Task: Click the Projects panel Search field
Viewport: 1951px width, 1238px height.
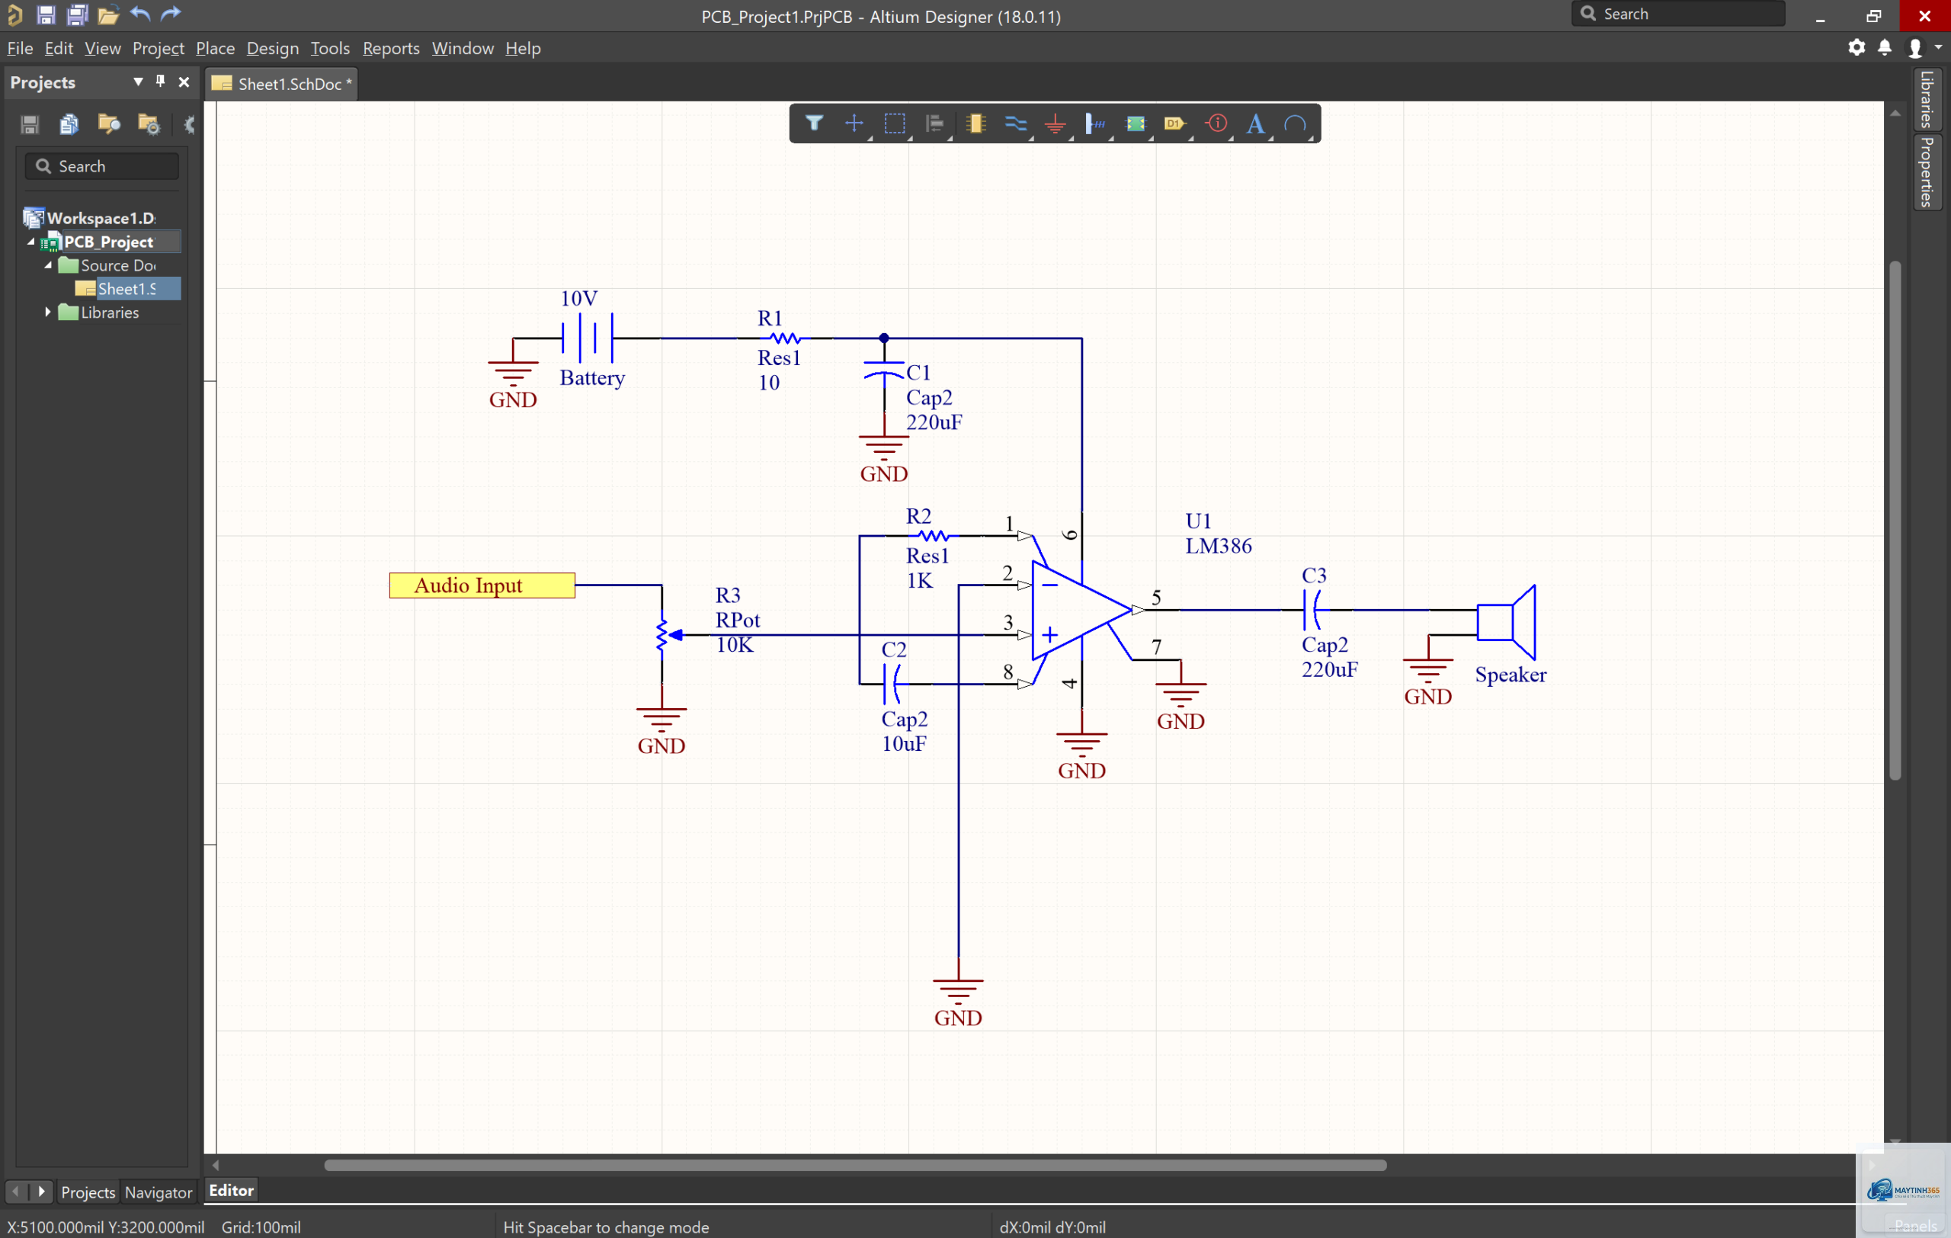Action: (x=102, y=166)
